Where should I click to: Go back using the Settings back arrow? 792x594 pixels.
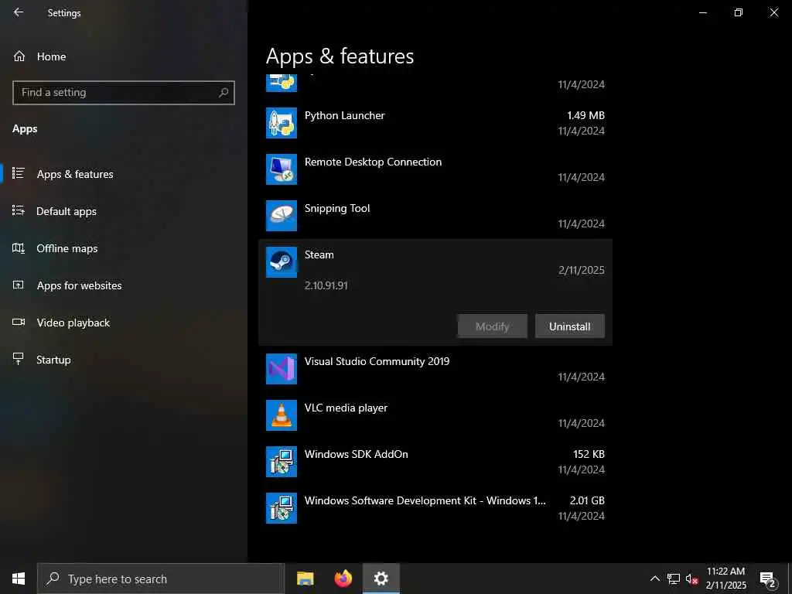pyautogui.click(x=19, y=12)
